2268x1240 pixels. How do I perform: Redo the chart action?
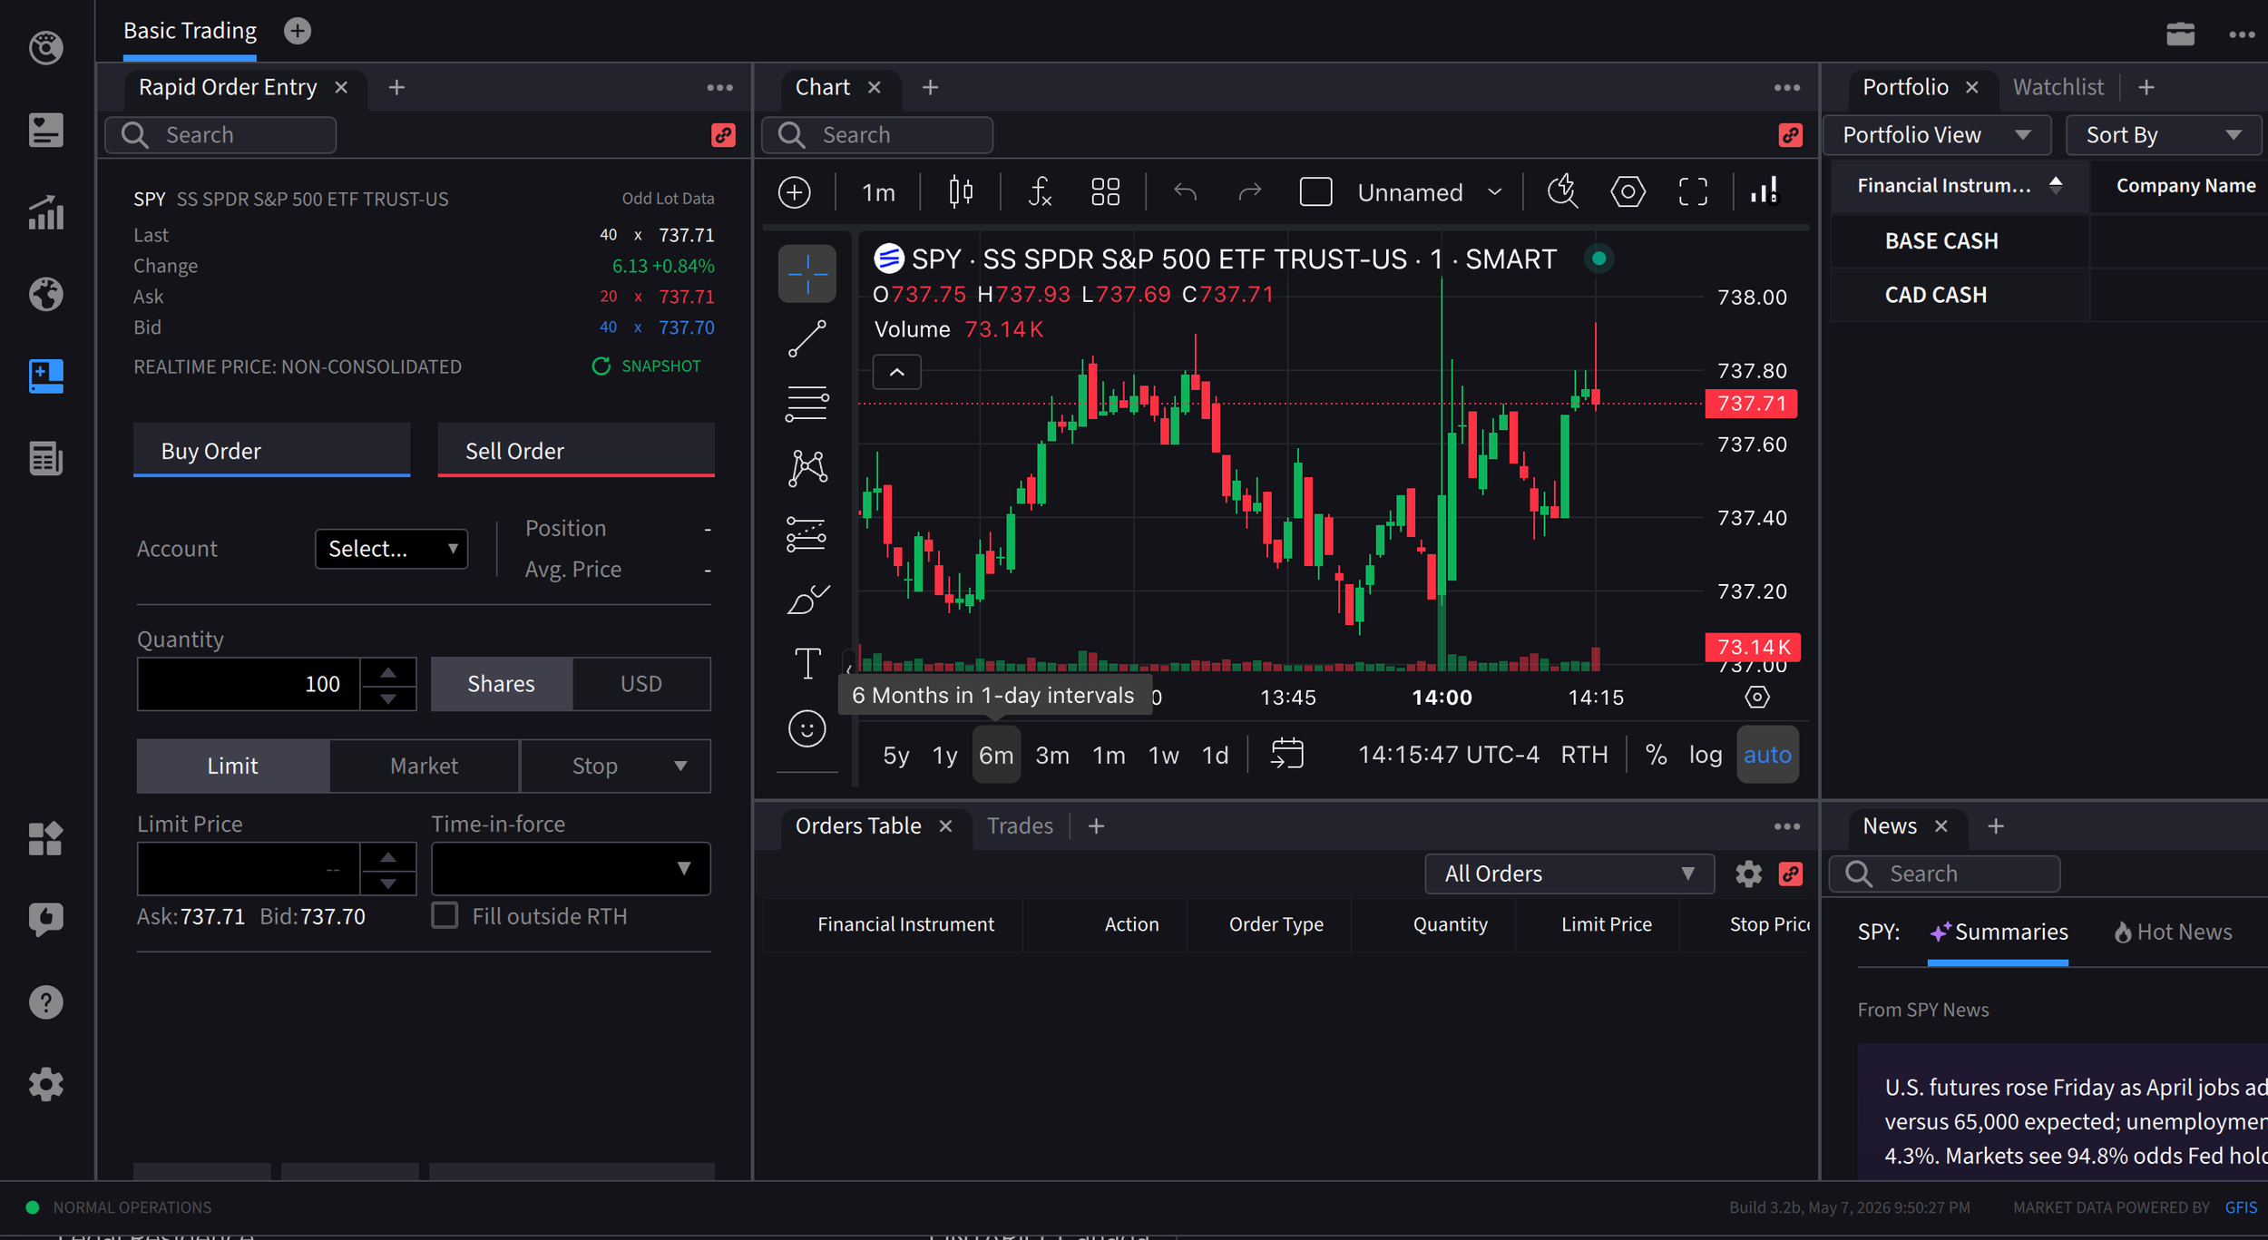tap(1250, 192)
